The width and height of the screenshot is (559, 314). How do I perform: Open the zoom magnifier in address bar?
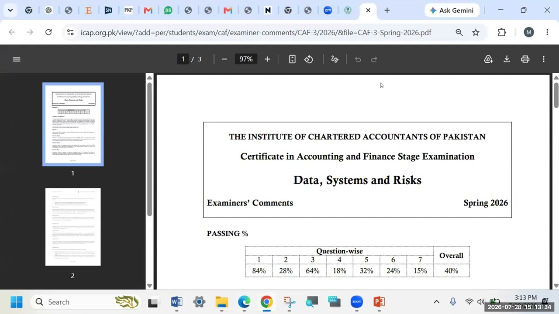[x=459, y=32]
